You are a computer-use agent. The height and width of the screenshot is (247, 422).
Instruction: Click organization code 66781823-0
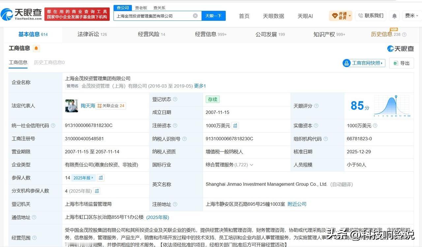click(x=359, y=139)
